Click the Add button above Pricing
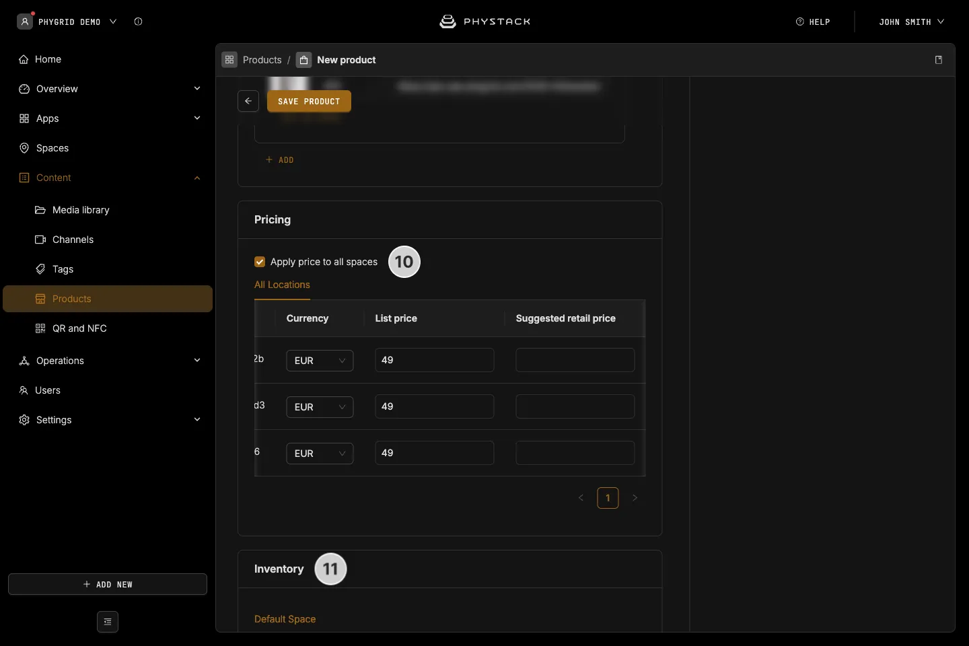This screenshot has width=969, height=646. point(280,160)
